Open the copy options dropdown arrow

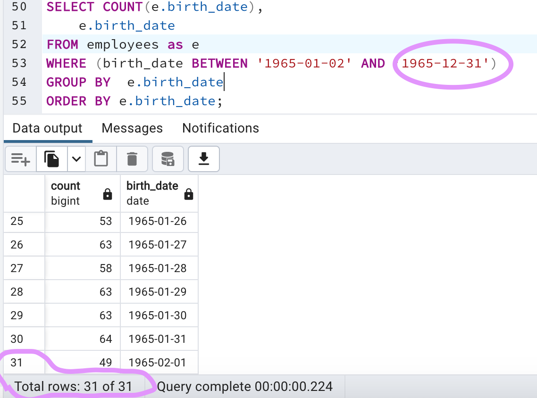click(x=77, y=159)
